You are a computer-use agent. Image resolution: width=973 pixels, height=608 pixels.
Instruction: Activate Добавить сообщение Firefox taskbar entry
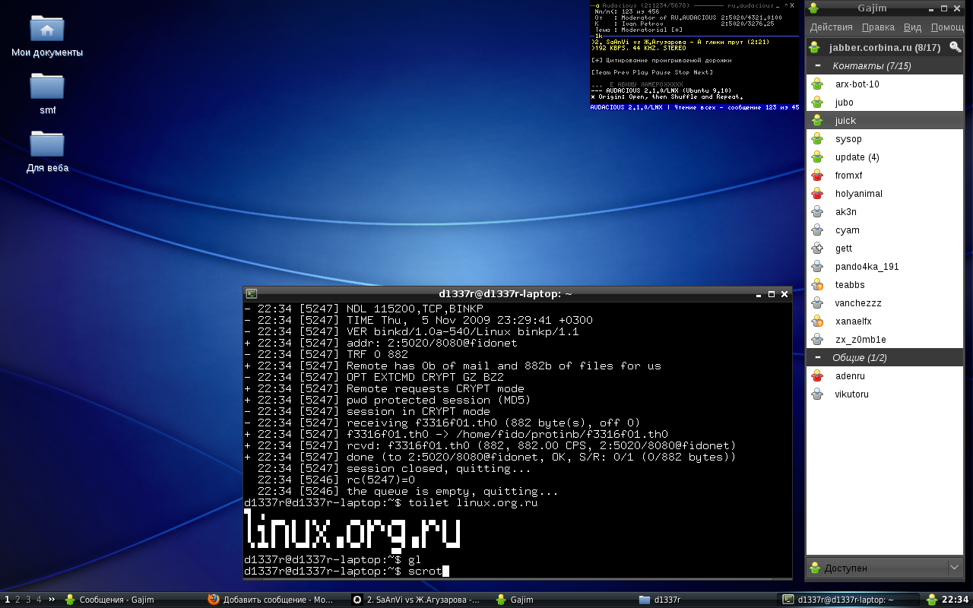click(275, 600)
